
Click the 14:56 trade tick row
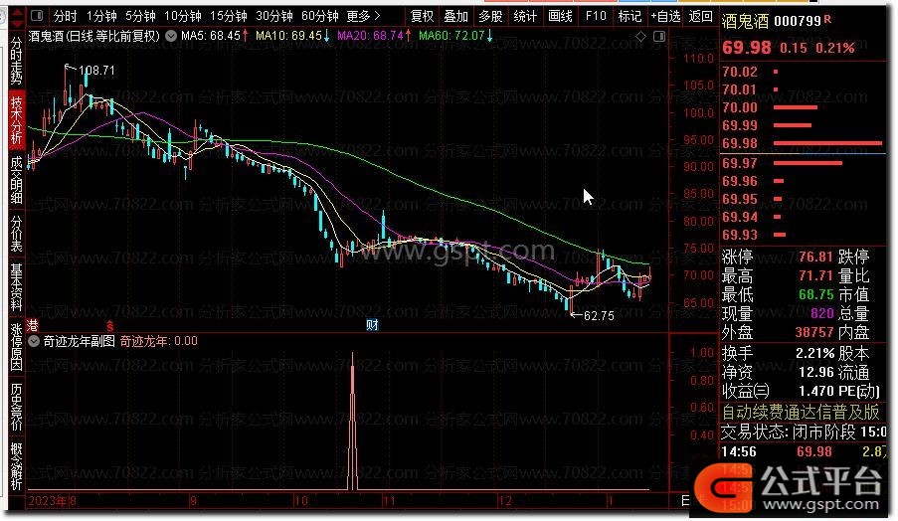pyautogui.click(x=805, y=451)
